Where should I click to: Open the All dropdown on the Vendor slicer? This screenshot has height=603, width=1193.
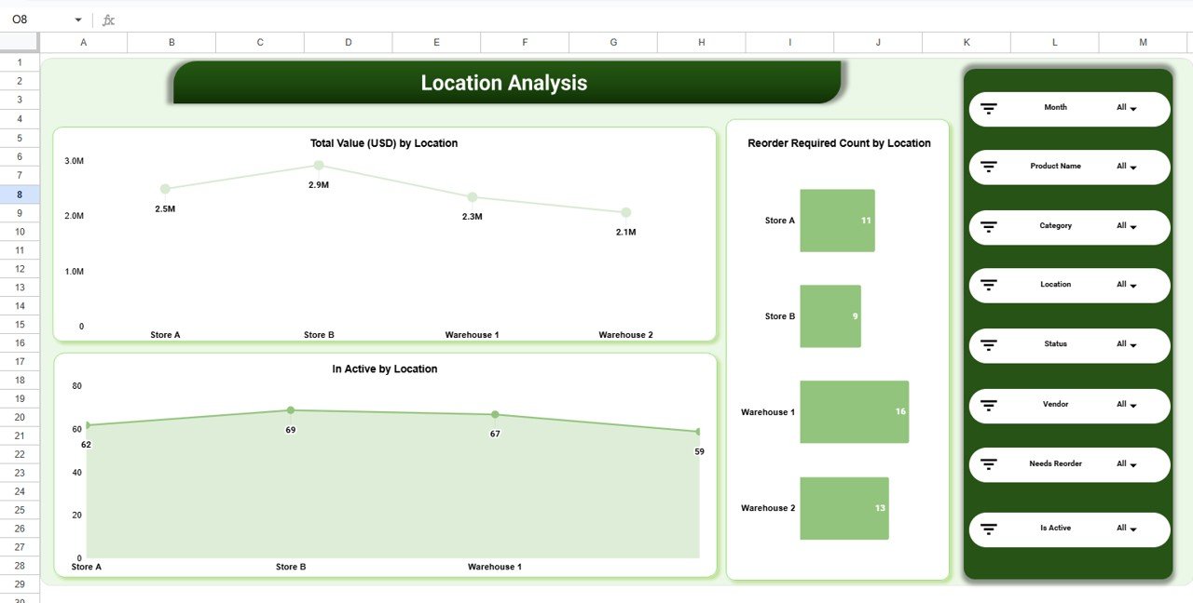tap(1132, 406)
